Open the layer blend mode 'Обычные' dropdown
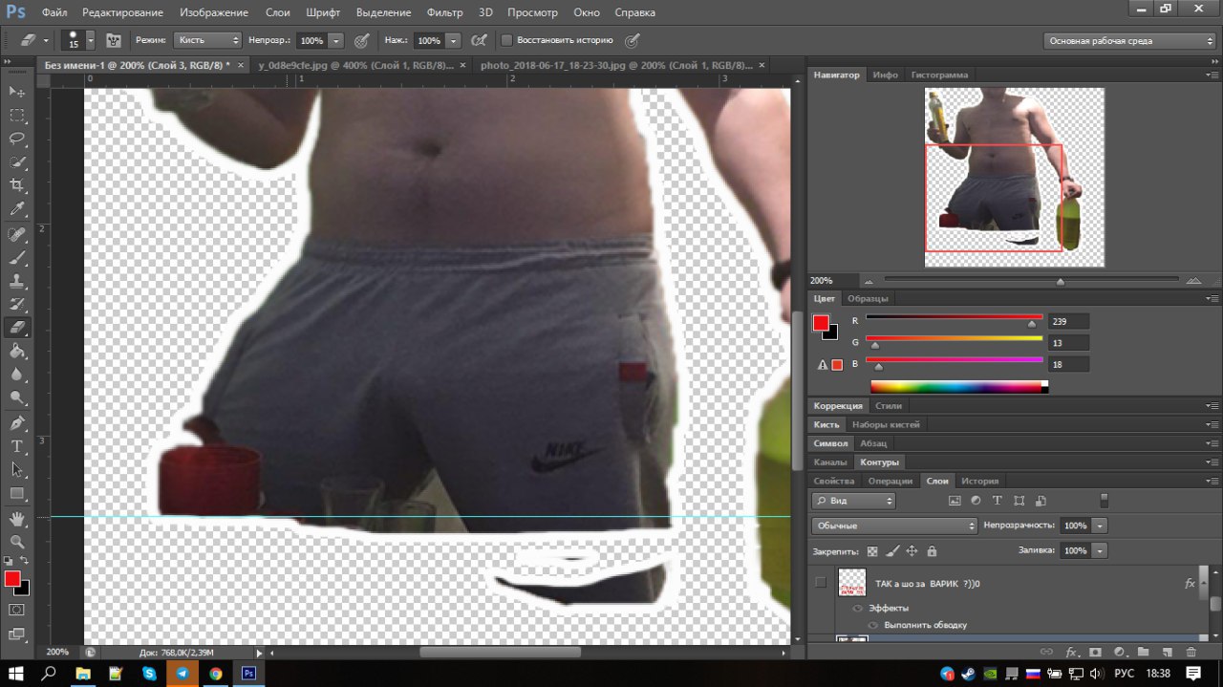Viewport: 1223px width, 687px height. pyautogui.click(x=894, y=526)
